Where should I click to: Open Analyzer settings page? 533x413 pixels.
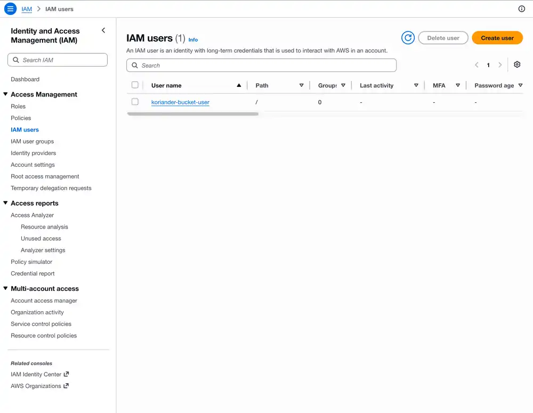[x=43, y=250]
